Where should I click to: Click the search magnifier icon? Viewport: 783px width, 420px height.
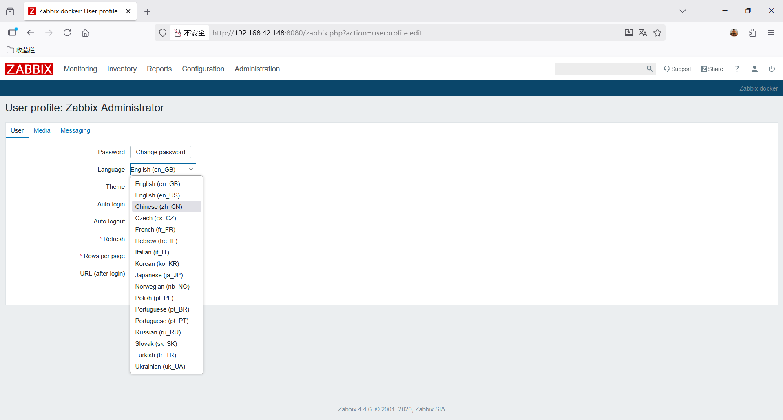click(x=650, y=69)
